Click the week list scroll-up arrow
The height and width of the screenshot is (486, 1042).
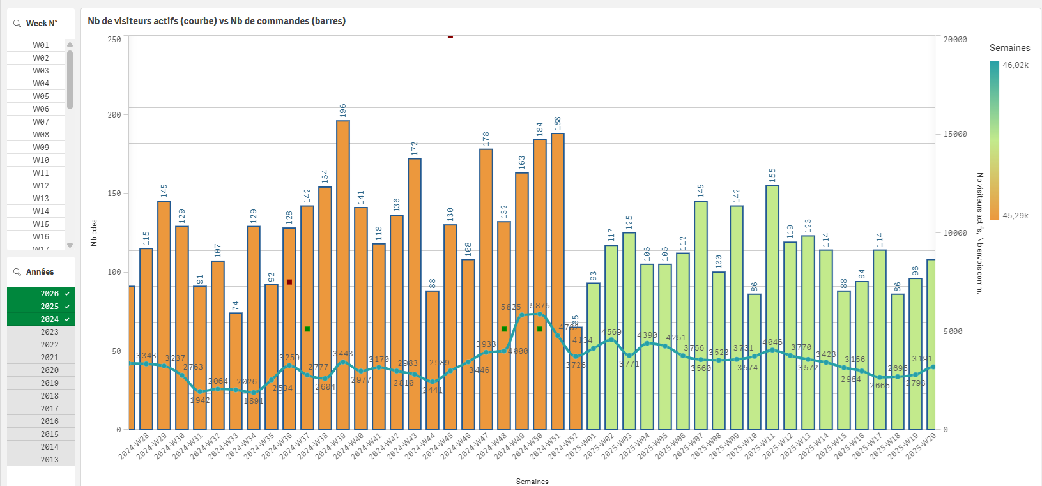coord(70,44)
